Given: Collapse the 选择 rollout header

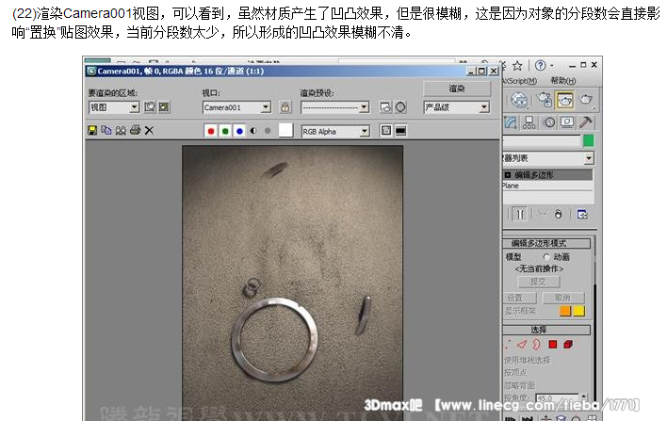Looking at the screenshot, I should 546,330.
